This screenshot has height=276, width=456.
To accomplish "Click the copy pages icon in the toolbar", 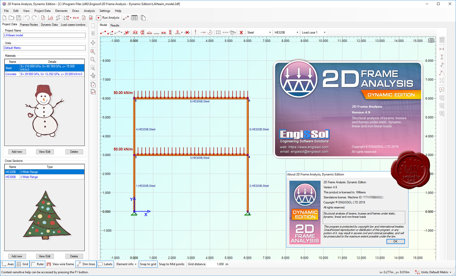I will pyautogui.click(x=143, y=18).
